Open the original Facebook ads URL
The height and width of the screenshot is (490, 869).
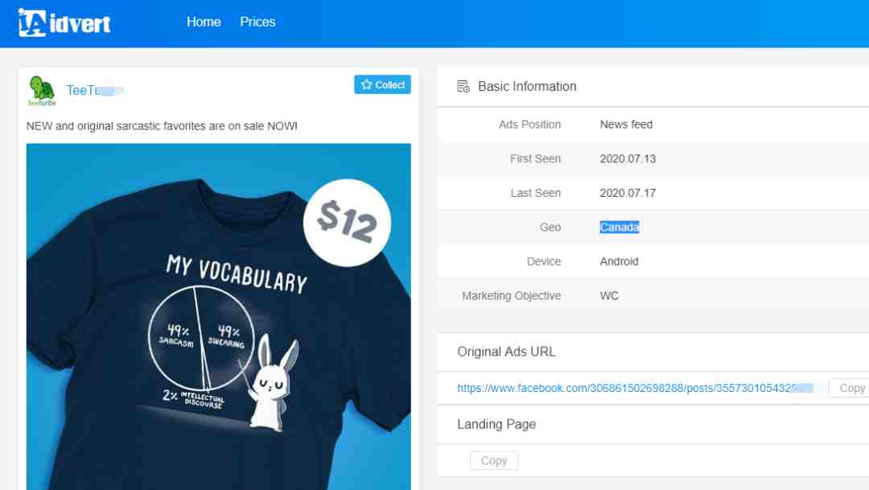pos(635,388)
